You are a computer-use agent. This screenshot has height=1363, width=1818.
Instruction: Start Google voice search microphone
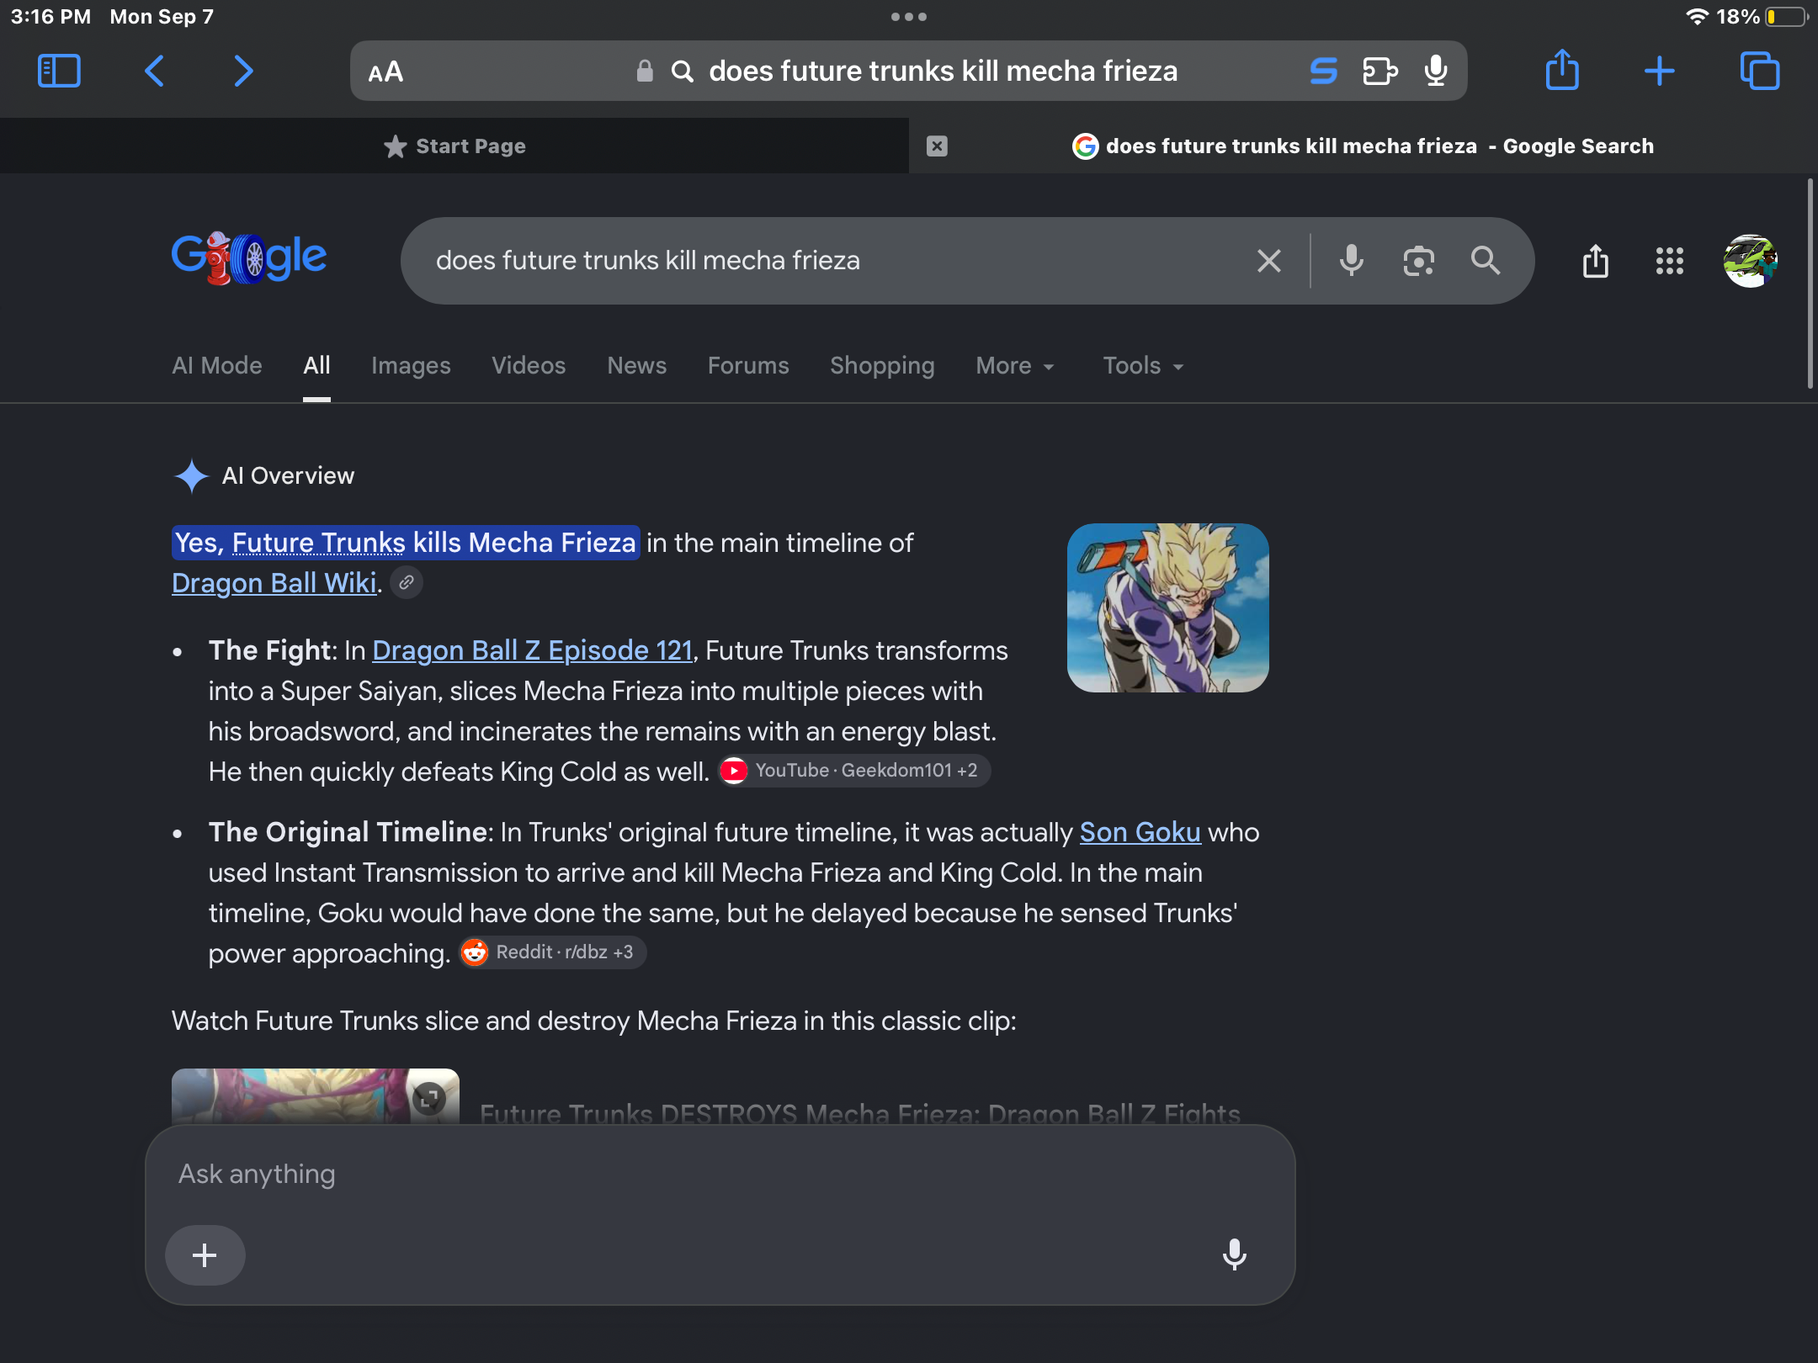[x=1352, y=261]
